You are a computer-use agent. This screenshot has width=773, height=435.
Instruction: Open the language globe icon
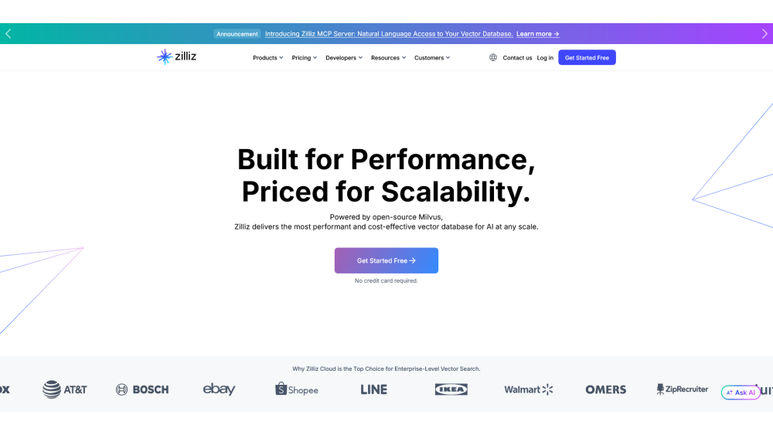click(x=493, y=58)
